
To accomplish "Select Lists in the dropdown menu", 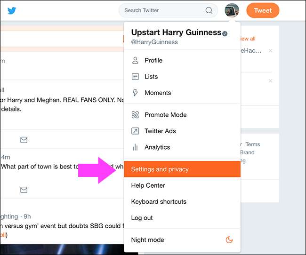I will (151, 77).
